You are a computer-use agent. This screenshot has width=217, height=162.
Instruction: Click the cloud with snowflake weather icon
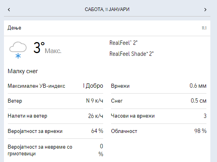pyautogui.click(x=18, y=50)
